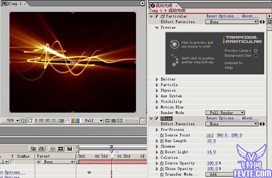The width and height of the screenshot is (272, 178).
Task: Collapse the Preview section triangle
Action: (x=157, y=28)
